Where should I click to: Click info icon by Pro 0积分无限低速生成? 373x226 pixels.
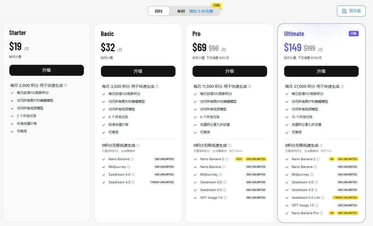tap(230, 145)
